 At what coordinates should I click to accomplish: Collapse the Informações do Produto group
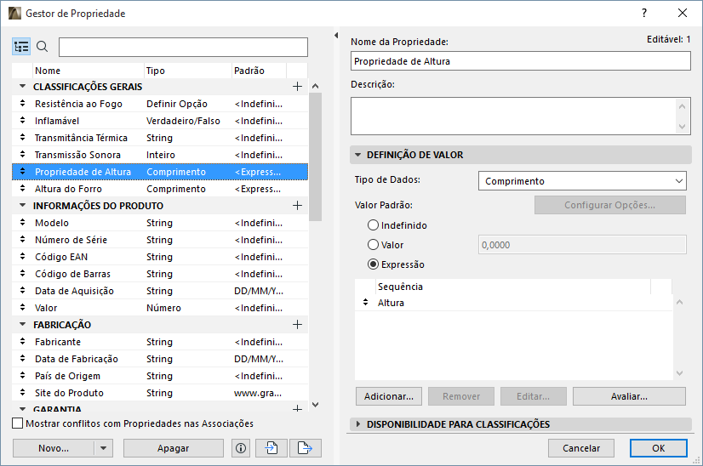(x=22, y=205)
